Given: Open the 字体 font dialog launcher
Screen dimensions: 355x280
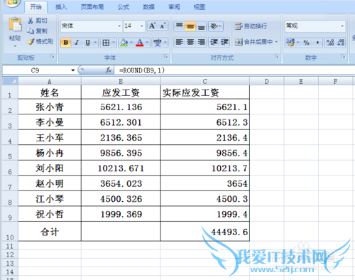Looking at the screenshot, I should click(165, 57).
